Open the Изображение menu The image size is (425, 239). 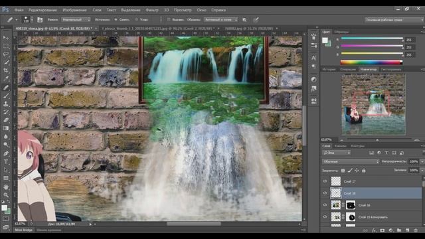pos(74,10)
